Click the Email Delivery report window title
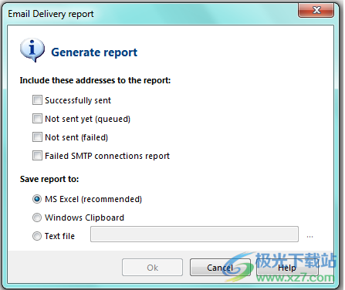Screen dimensions: 345x290 click(x=51, y=14)
